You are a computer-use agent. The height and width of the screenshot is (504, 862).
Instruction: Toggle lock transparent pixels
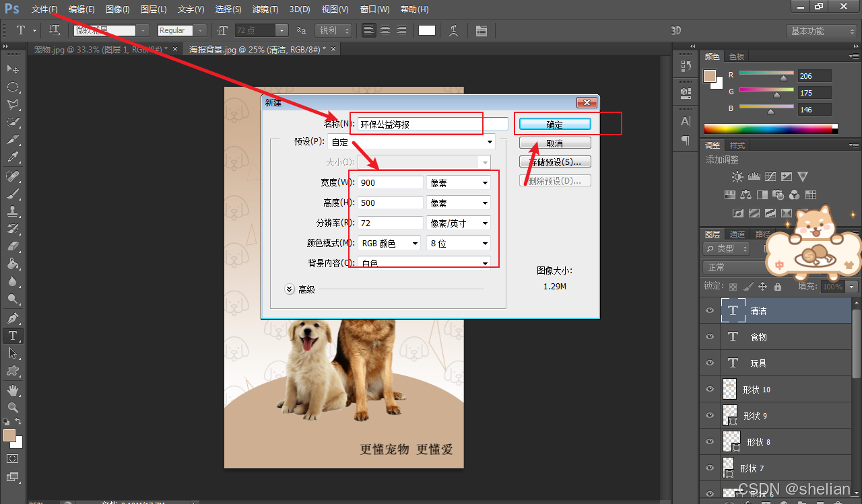point(733,286)
